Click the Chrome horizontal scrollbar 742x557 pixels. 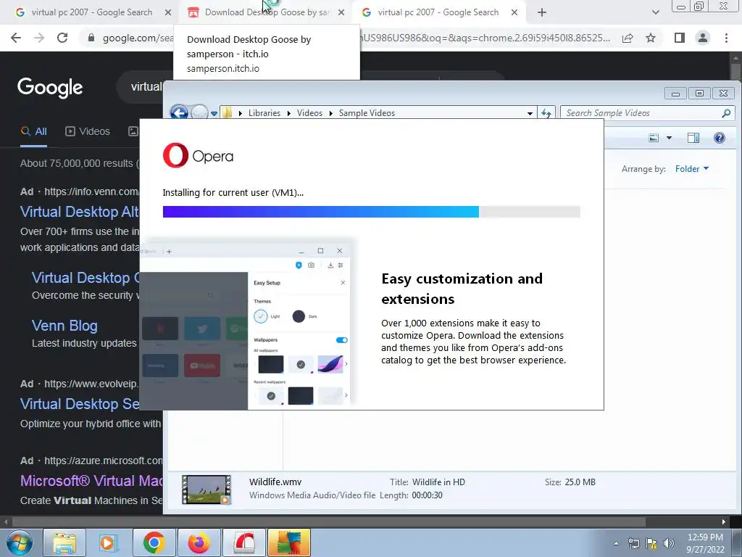click(x=329, y=521)
